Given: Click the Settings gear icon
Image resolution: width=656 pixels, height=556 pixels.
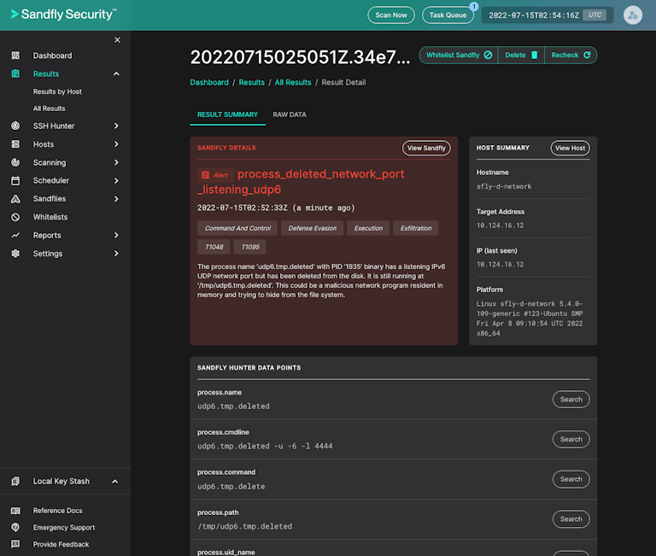Looking at the screenshot, I should [15, 253].
